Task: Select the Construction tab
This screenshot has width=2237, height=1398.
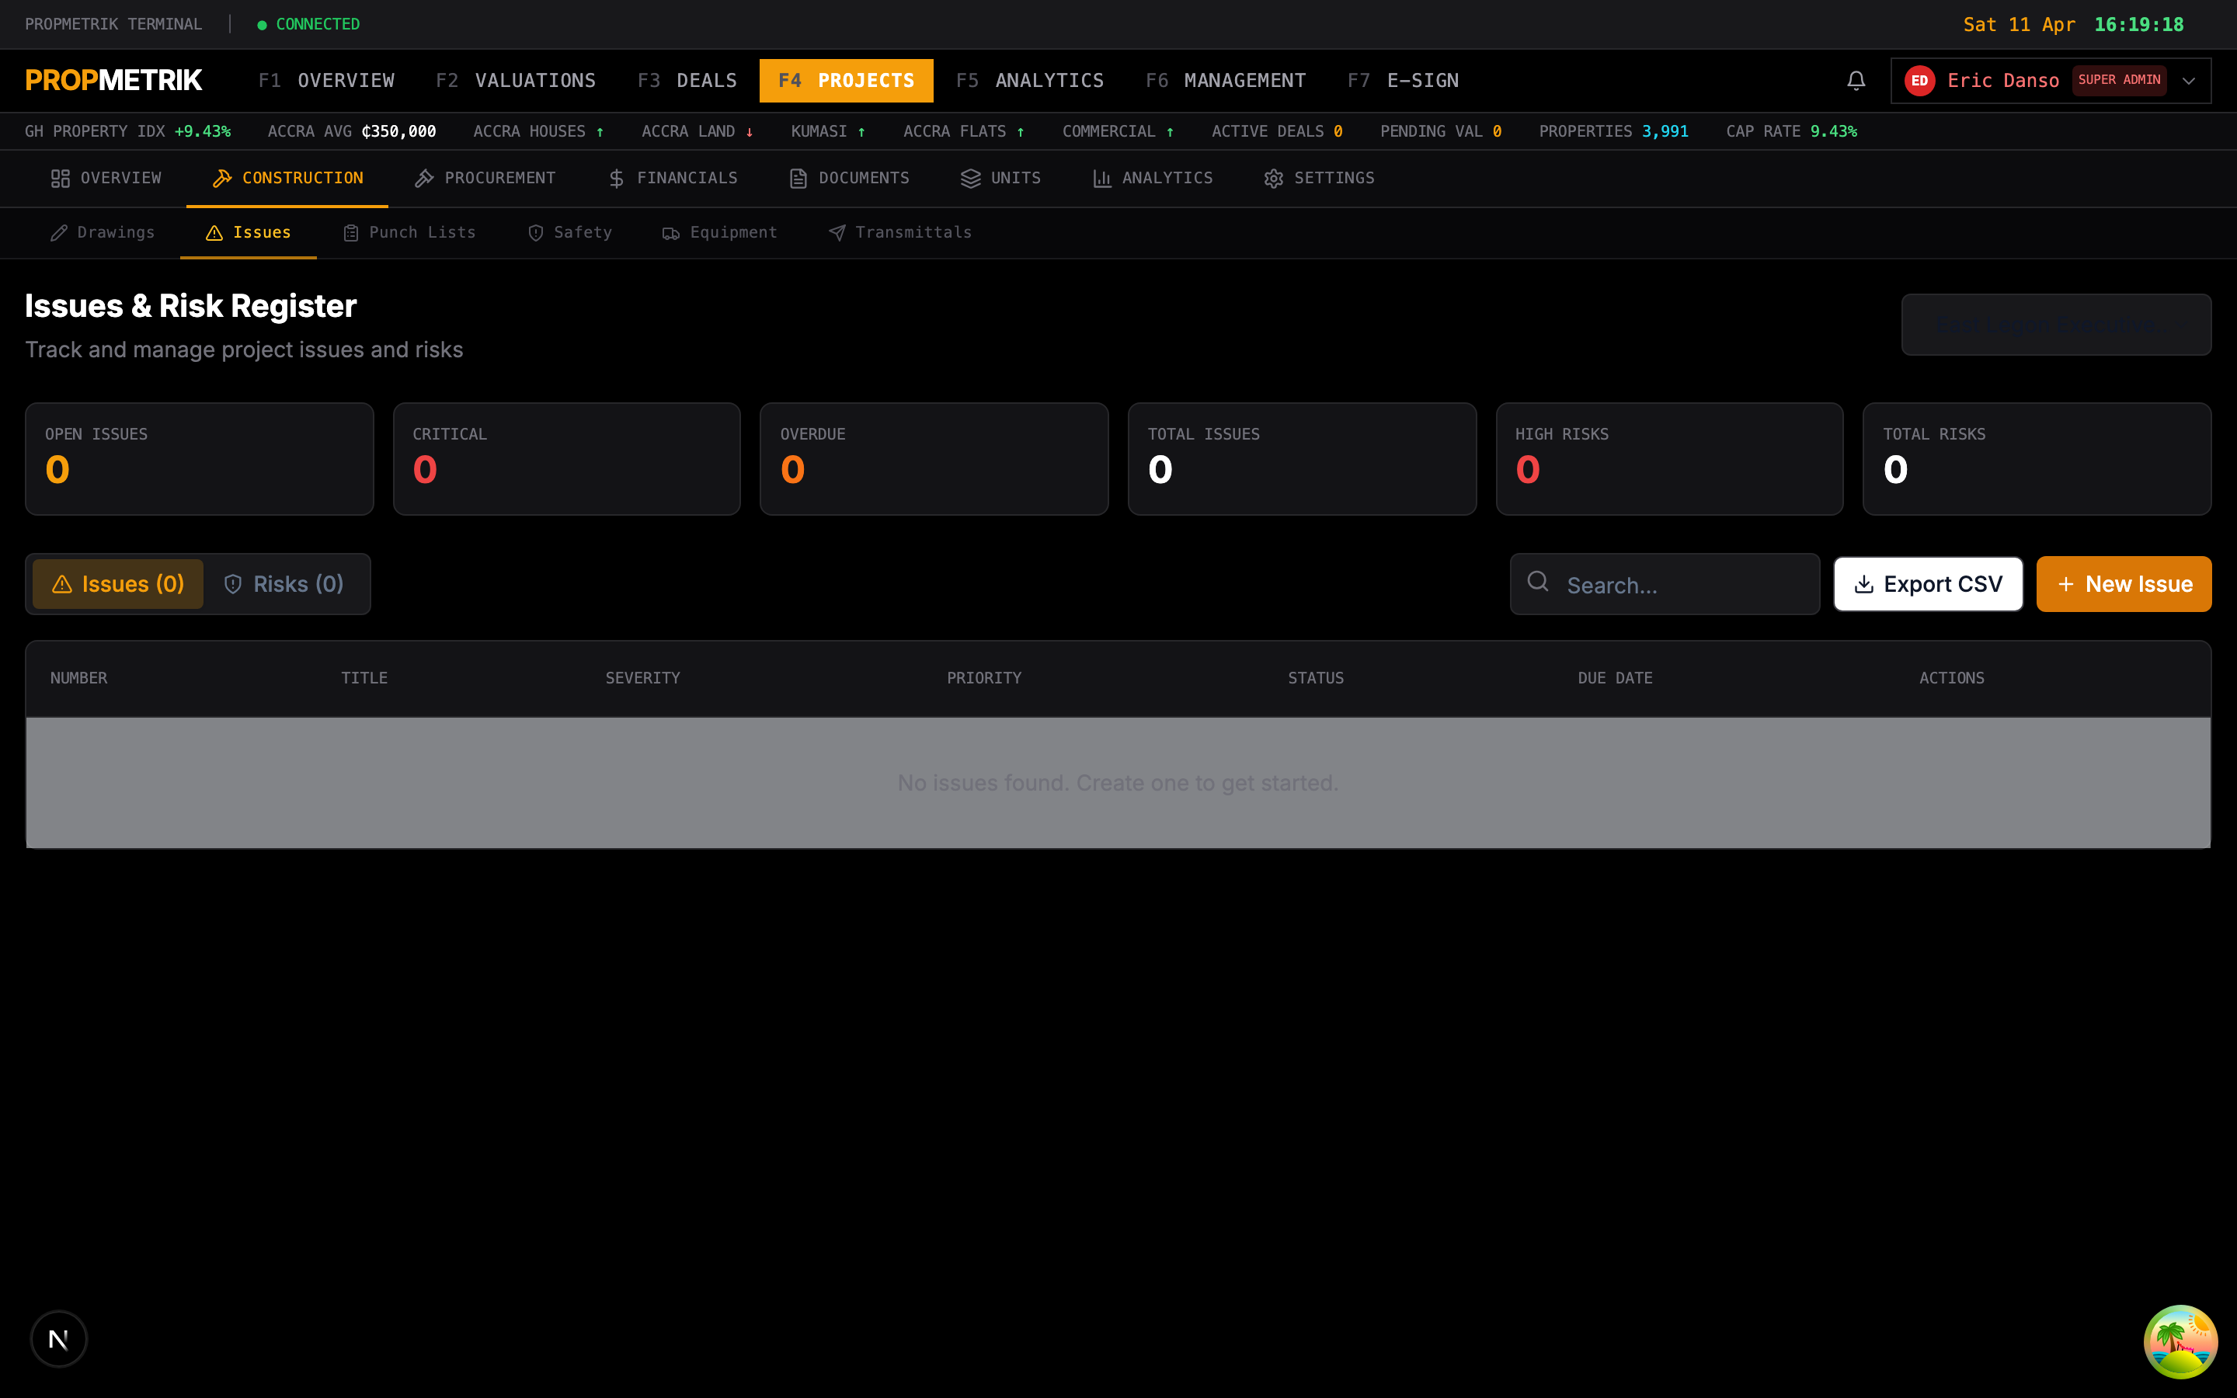Action: 287,178
